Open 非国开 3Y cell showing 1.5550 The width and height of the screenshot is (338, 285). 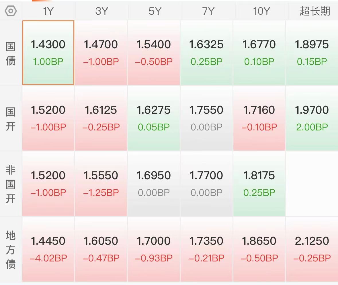[x=101, y=184]
